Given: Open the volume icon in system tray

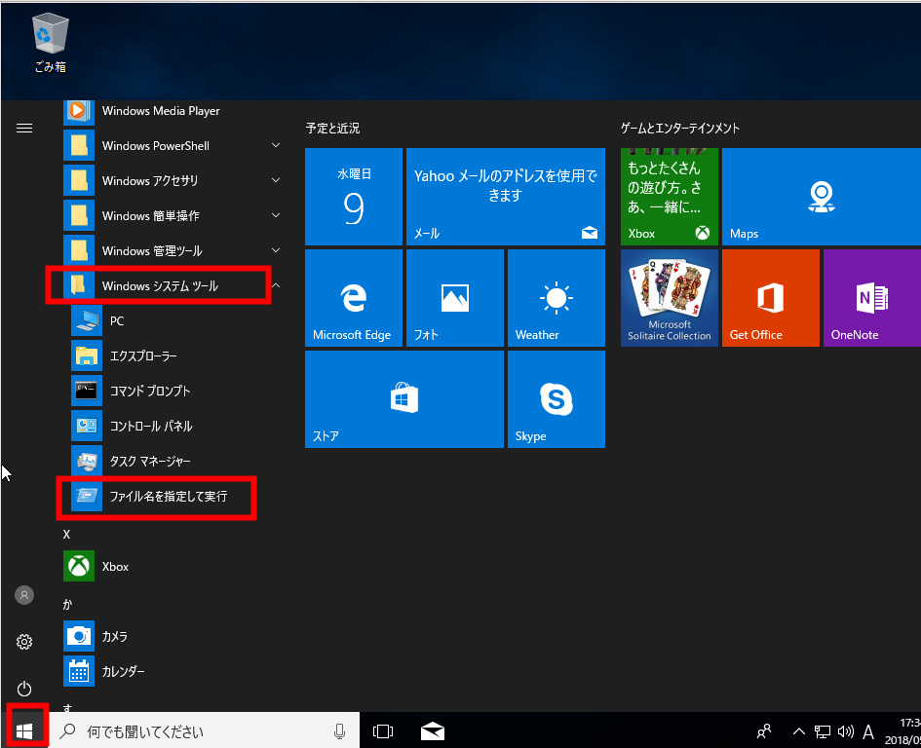Looking at the screenshot, I should click(x=846, y=731).
